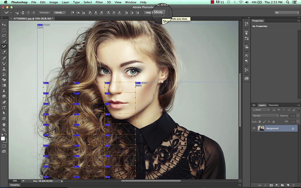The image size is (301, 188).
Task: Select the Hand tool
Action: (4, 125)
